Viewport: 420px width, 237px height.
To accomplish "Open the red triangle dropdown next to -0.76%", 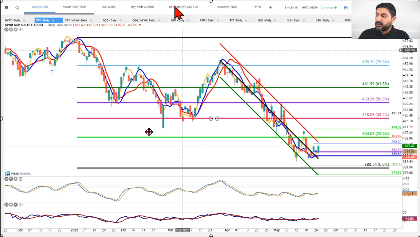I will pyautogui.click(x=140, y=25).
